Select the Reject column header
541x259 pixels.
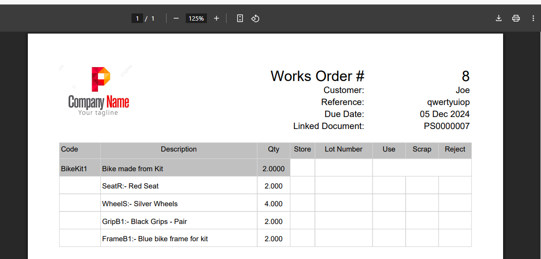click(x=455, y=149)
